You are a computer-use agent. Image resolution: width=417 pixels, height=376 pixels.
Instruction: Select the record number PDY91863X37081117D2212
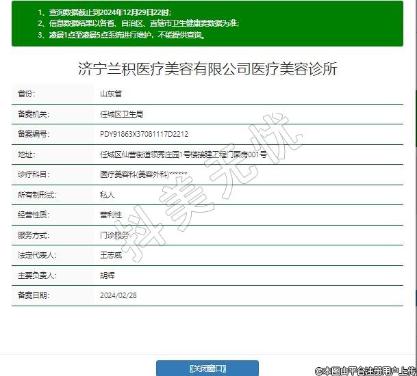(x=144, y=134)
